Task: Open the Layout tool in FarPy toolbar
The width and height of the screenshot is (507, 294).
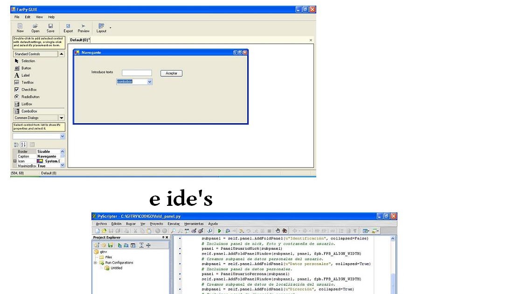Action: tap(101, 28)
